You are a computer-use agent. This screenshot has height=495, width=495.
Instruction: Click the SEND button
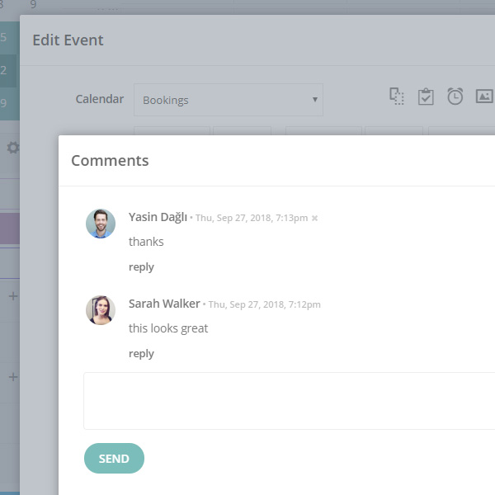pyautogui.click(x=114, y=458)
